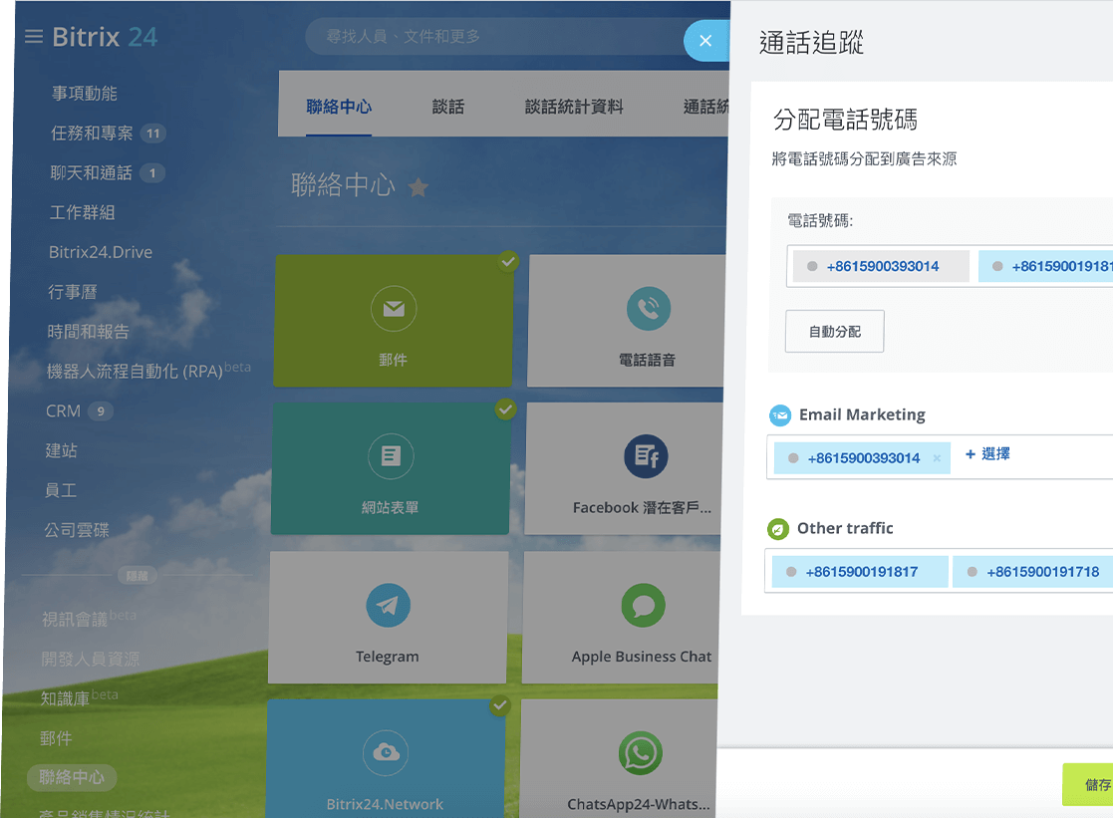Viewport: 1113px width, 818px height.
Task: Open 機器人流程自動化 (RPA) in sidebar
Action: [x=135, y=372]
